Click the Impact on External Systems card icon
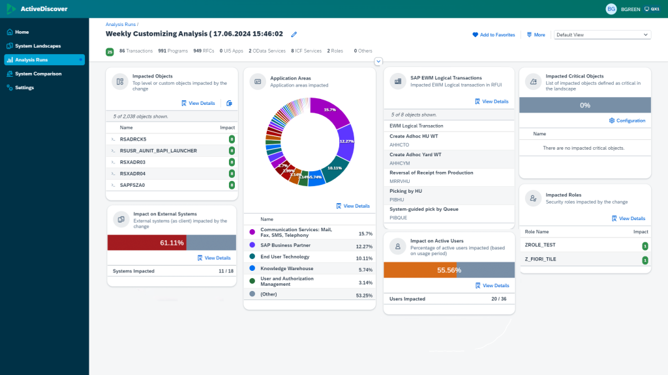Viewport: 668px width, 375px height. click(121, 219)
